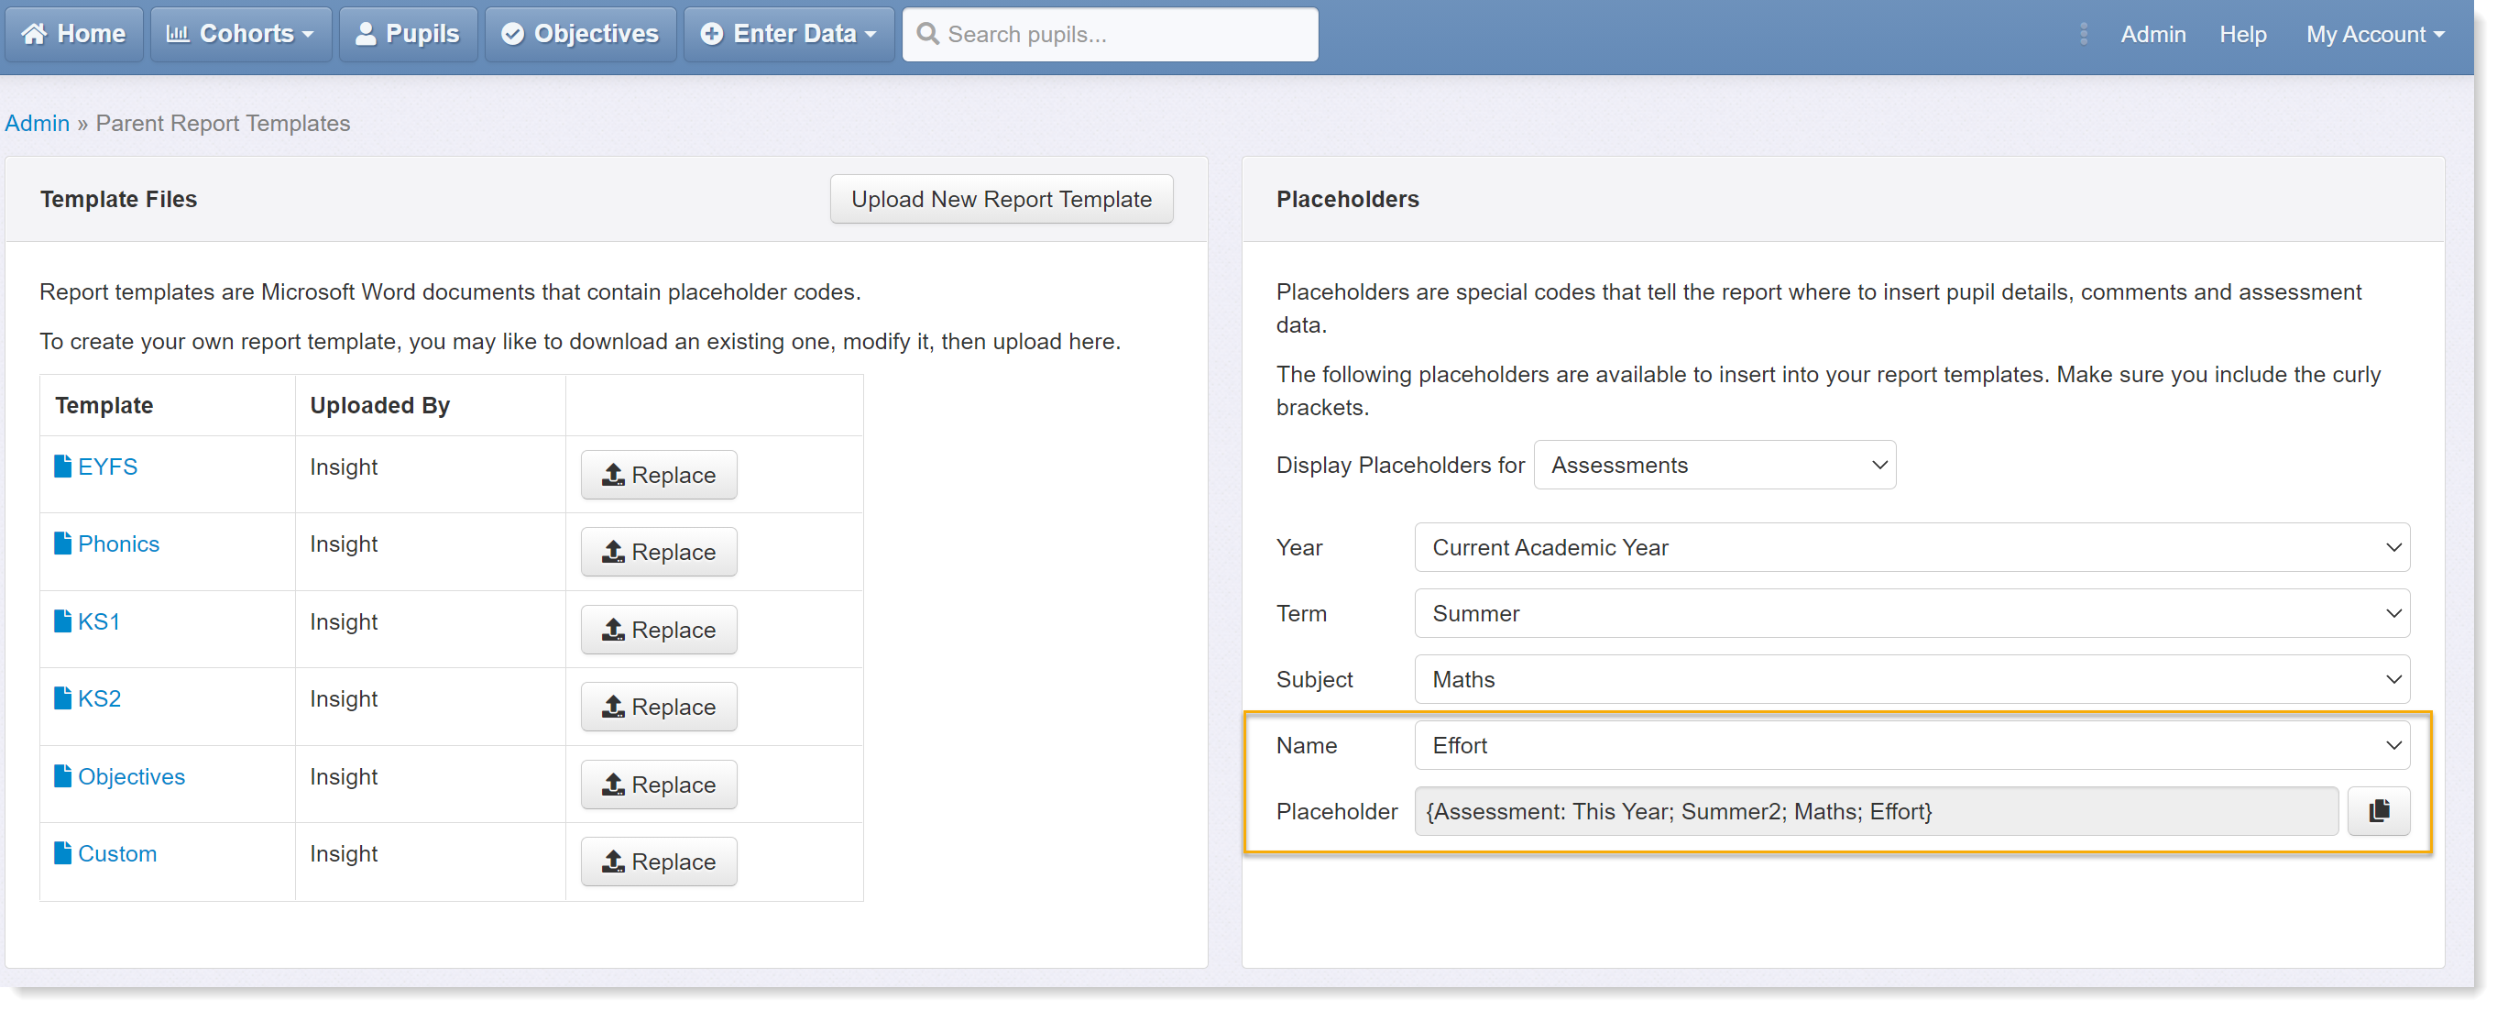2497x1010 pixels.
Task: Click the Home icon in navbar
Action: point(34,34)
